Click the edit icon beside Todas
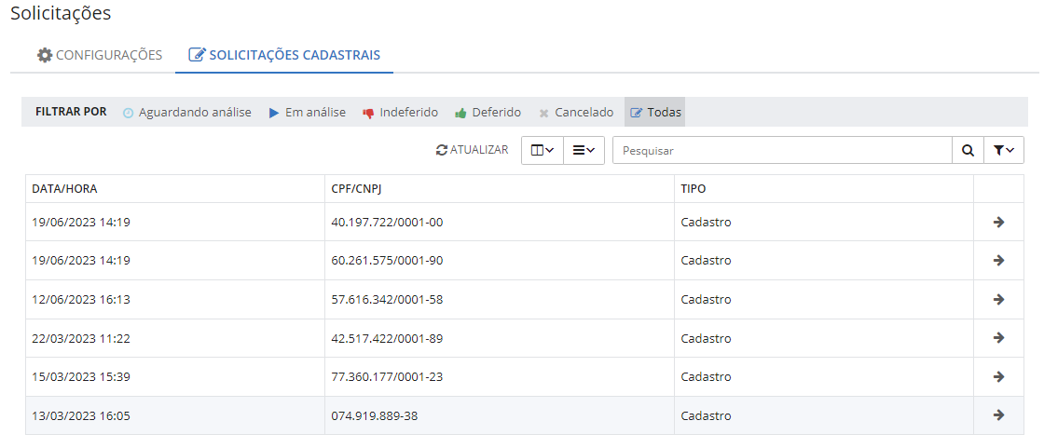 637,114
